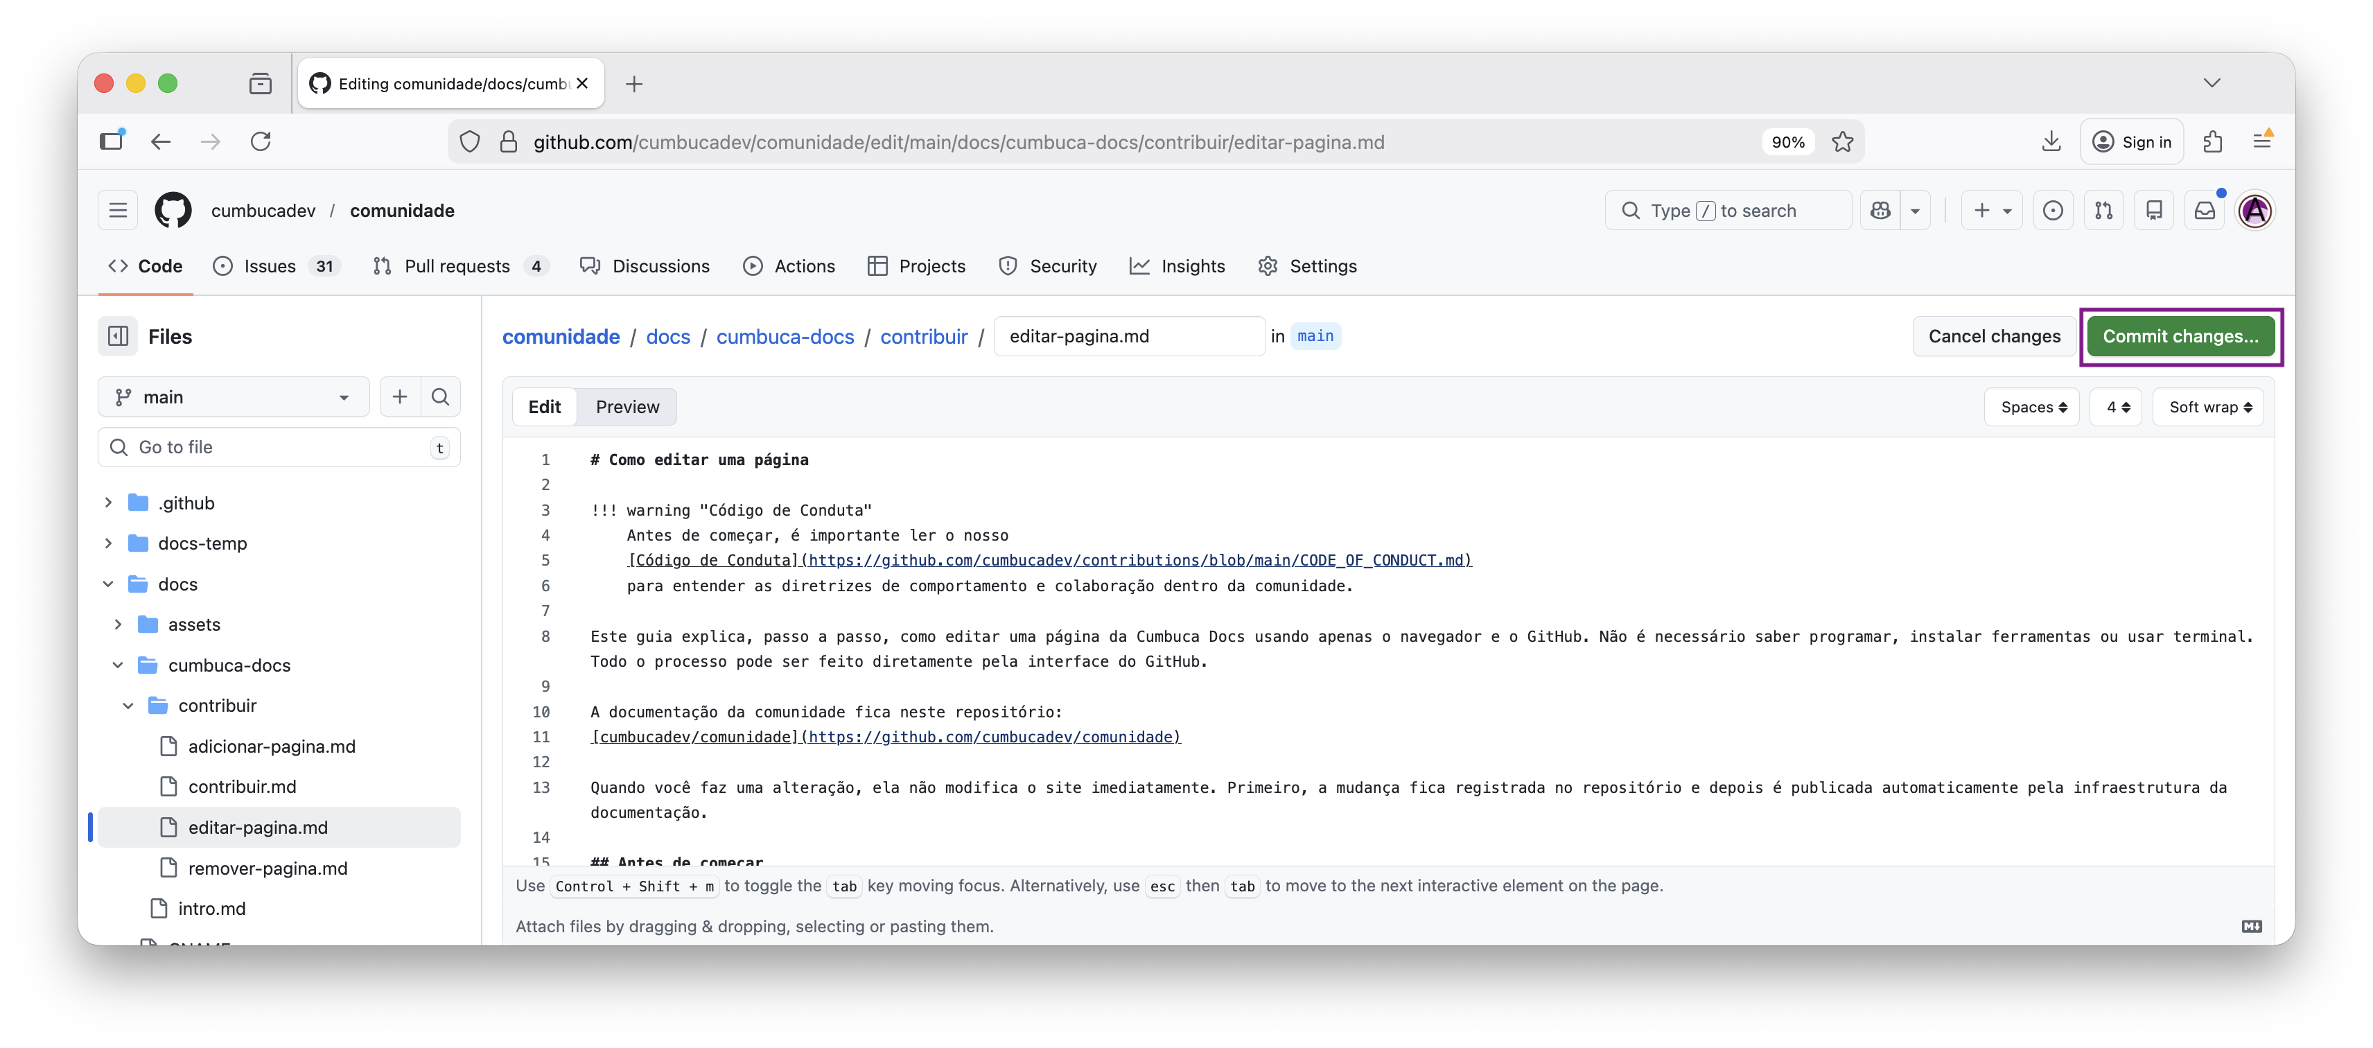The image size is (2373, 1048).
Task: Open the Projects tab
Action: pos(917,265)
